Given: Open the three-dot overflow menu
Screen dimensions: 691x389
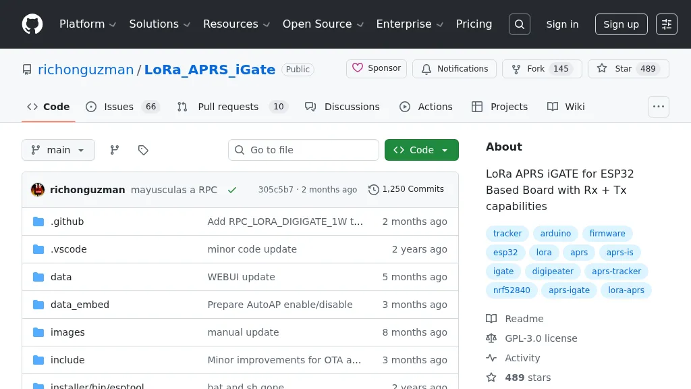Looking at the screenshot, I should pyautogui.click(x=659, y=107).
